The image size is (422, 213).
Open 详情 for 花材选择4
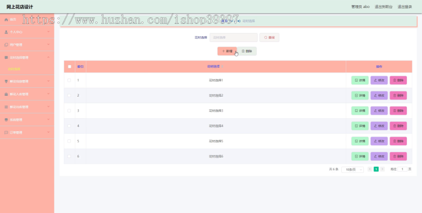pyautogui.click(x=360, y=126)
